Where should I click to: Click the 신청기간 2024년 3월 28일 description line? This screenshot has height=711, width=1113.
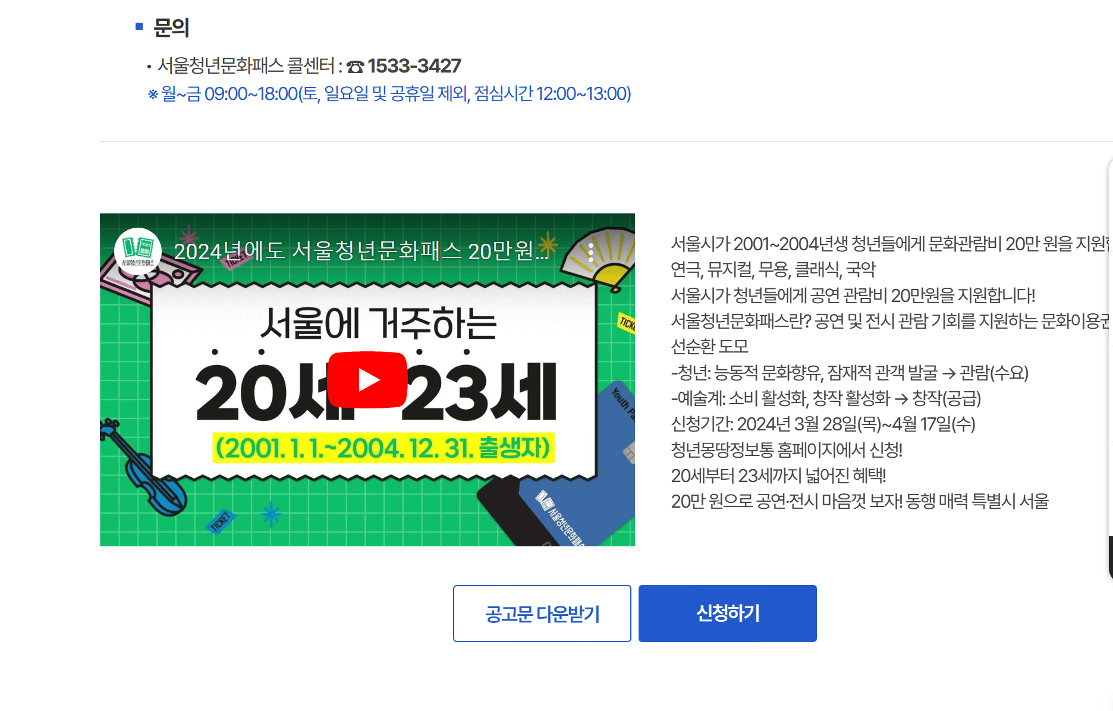click(x=823, y=424)
